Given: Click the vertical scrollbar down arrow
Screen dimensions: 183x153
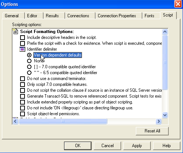Looking at the screenshot, I should pyautogui.click(x=165, y=115).
